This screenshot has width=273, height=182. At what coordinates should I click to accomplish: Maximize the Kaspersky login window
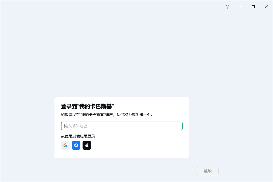253,7
